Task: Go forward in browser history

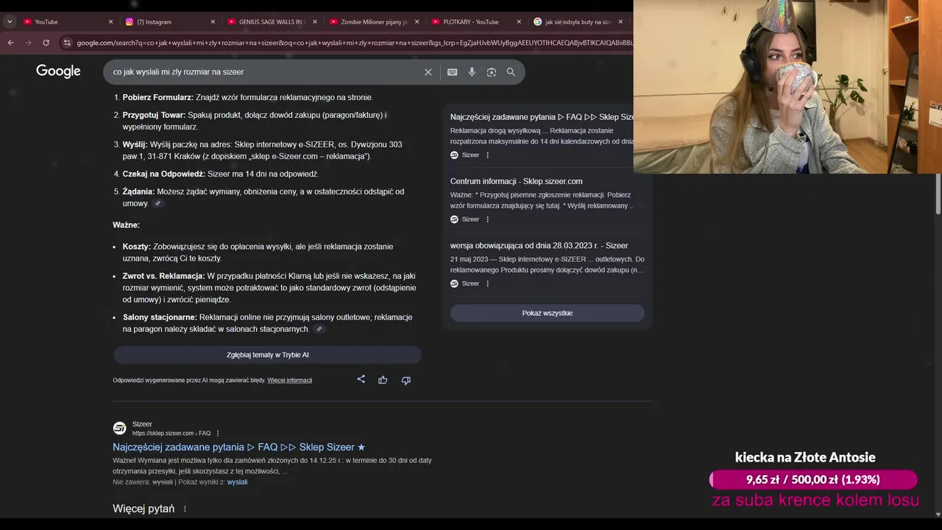Action: (28, 43)
